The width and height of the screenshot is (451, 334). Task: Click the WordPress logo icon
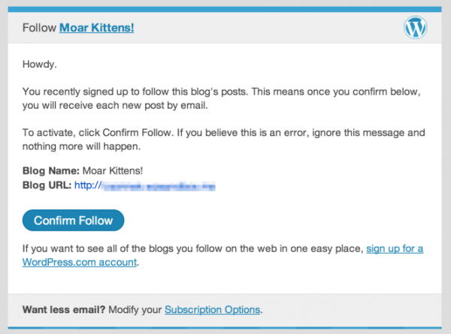[x=416, y=28]
